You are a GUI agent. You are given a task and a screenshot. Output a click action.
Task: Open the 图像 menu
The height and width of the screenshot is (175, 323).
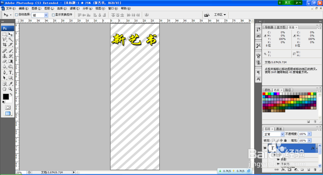click(x=36, y=8)
